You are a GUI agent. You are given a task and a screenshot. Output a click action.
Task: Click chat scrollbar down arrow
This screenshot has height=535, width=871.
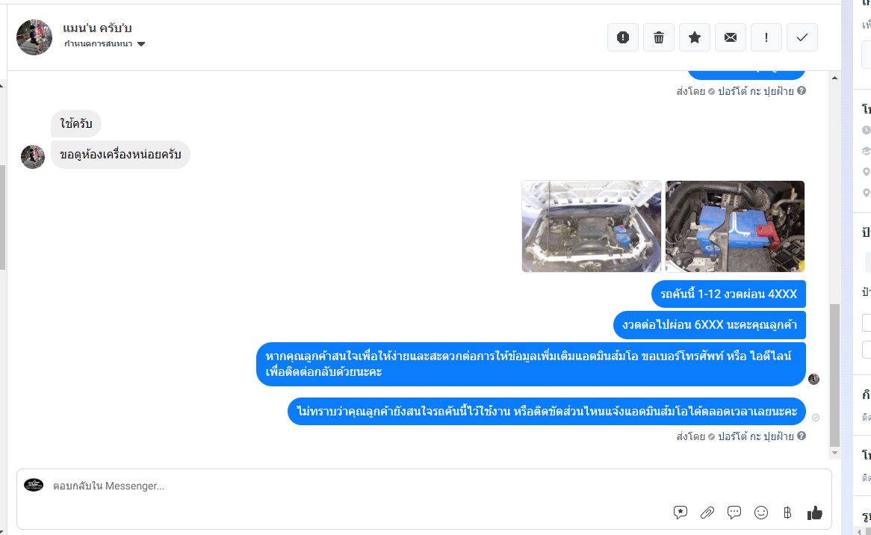(x=834, y=454)
